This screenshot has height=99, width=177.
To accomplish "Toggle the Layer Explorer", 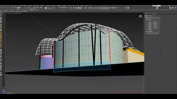I will (76, 8).
